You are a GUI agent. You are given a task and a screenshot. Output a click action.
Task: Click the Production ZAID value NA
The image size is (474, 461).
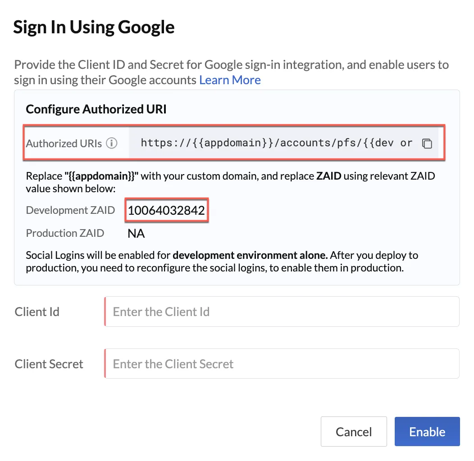click(136, 233)
